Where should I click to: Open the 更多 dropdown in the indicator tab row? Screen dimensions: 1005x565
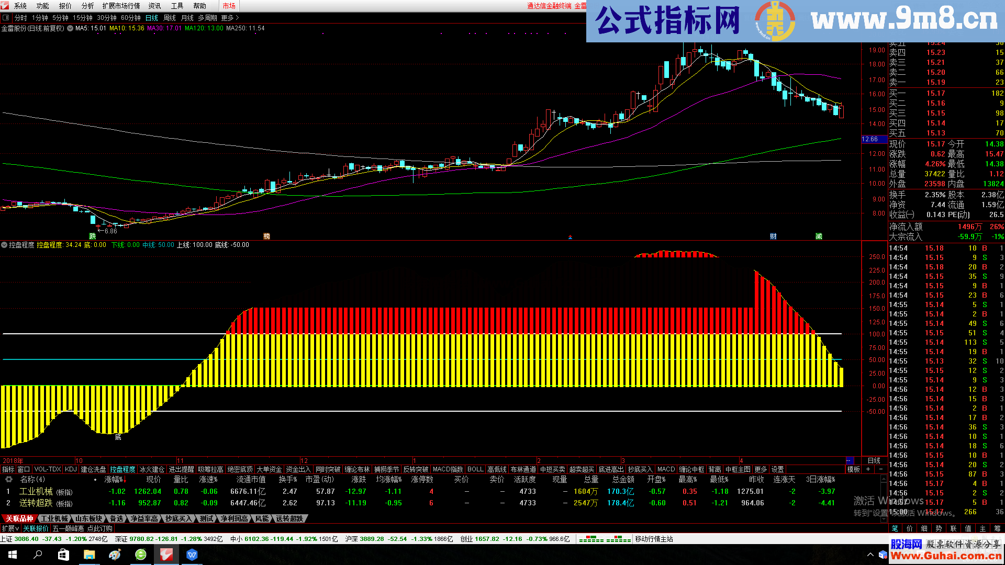[762, 469]
